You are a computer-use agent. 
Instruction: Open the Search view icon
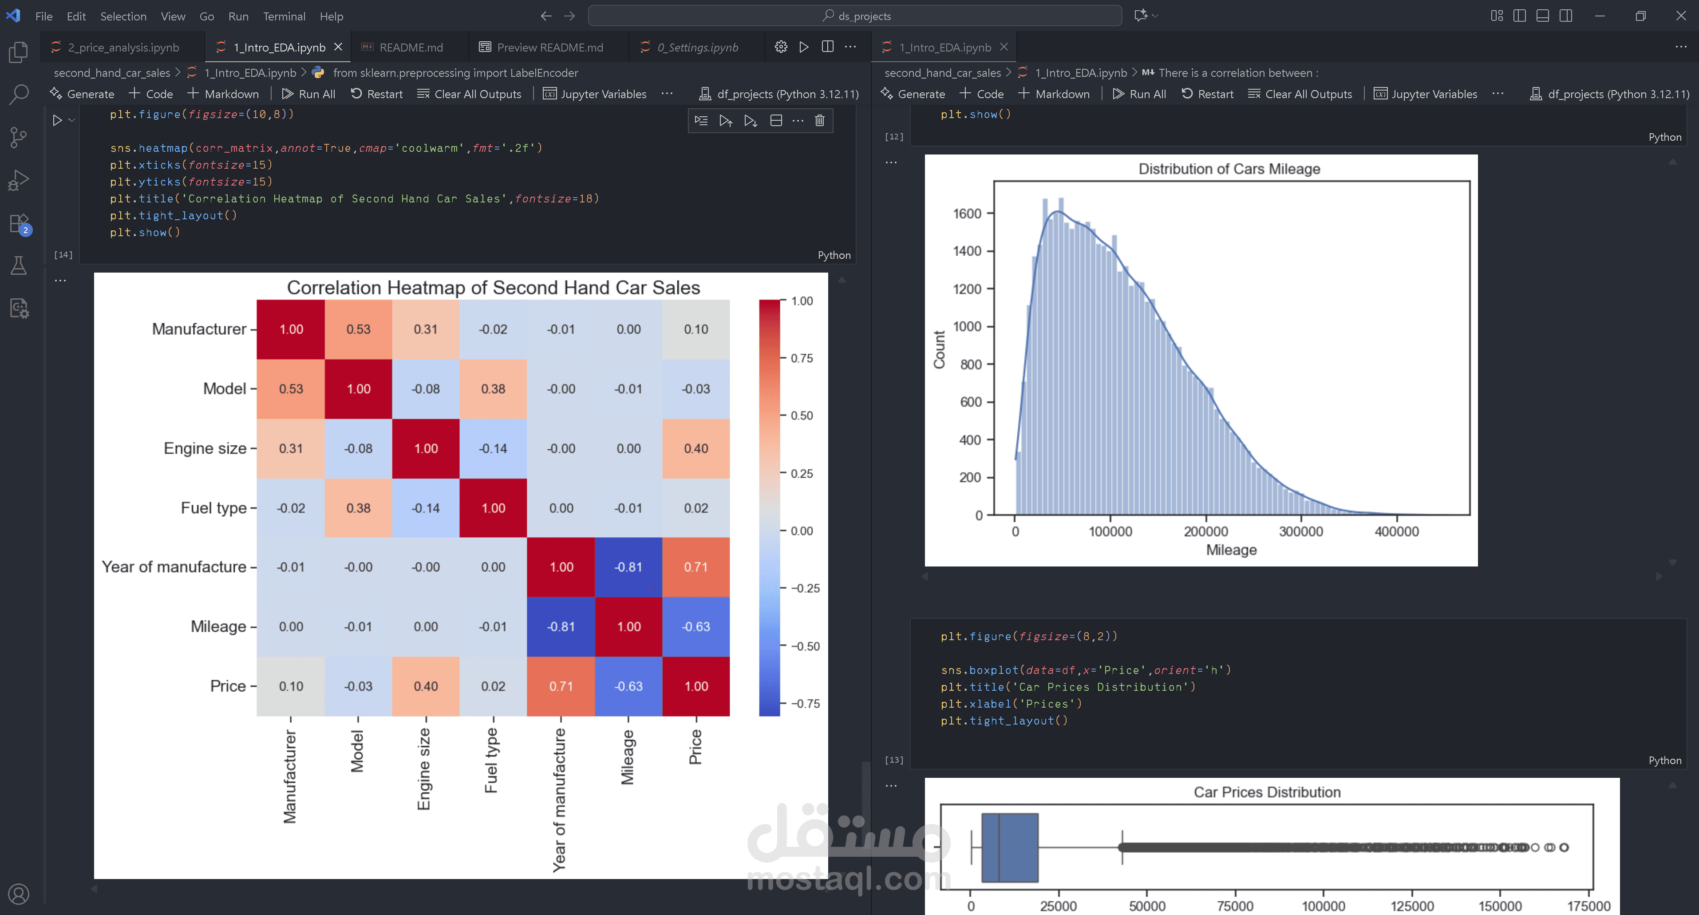19,94
